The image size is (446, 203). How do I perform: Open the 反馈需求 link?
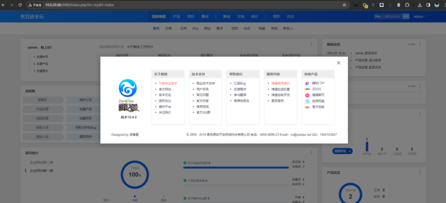(240, 89)
